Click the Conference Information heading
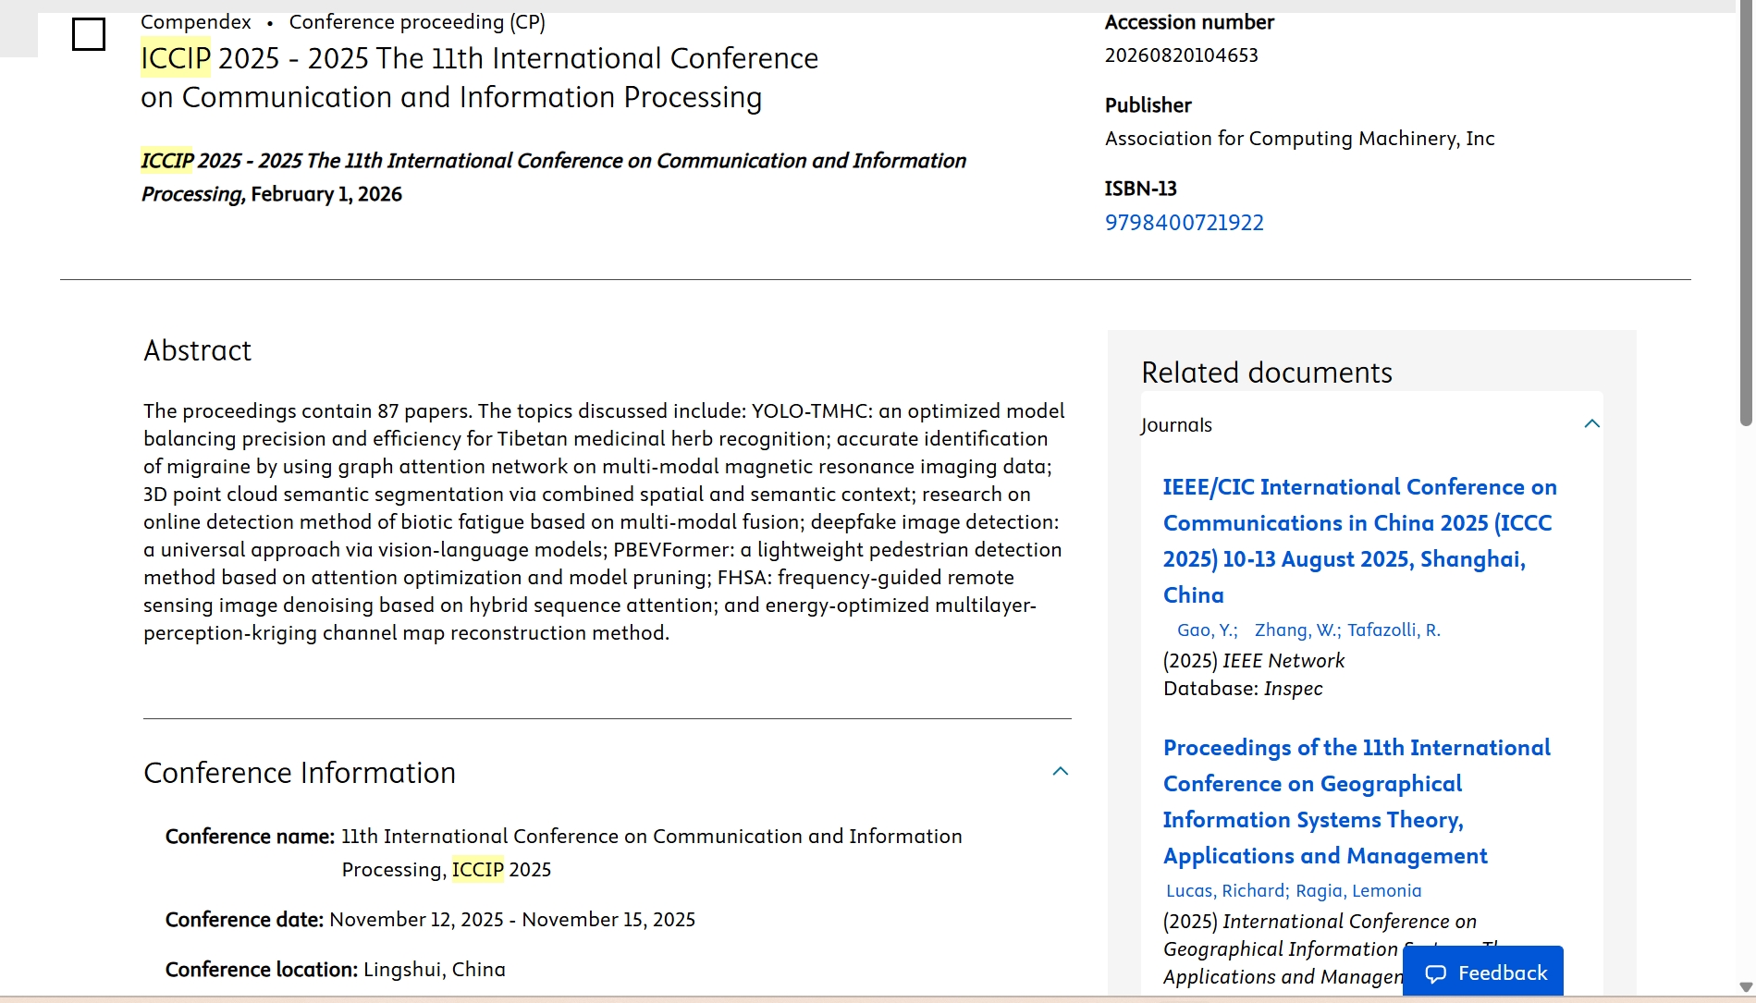1756x1003 pixels. coord(300,773)
